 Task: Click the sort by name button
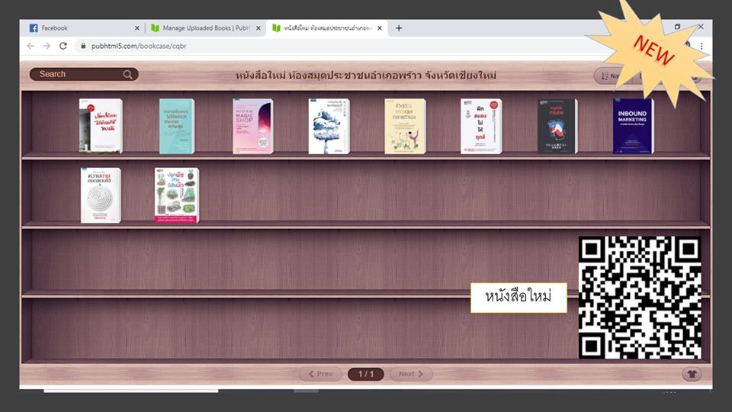coord(610,76)
